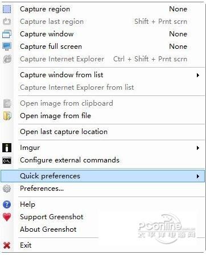Click the Capture full screen monitor icon
This screenshot has width=206, height=255.
click(x=7, y=47)
